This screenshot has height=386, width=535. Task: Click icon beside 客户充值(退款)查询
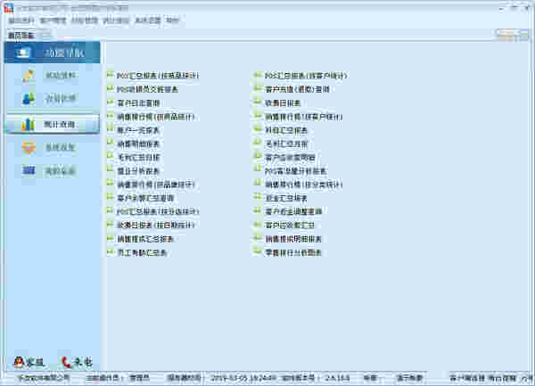point(258,88)
